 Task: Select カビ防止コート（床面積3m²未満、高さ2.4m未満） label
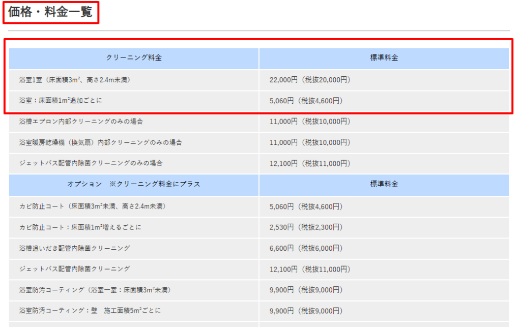(93, 206)
